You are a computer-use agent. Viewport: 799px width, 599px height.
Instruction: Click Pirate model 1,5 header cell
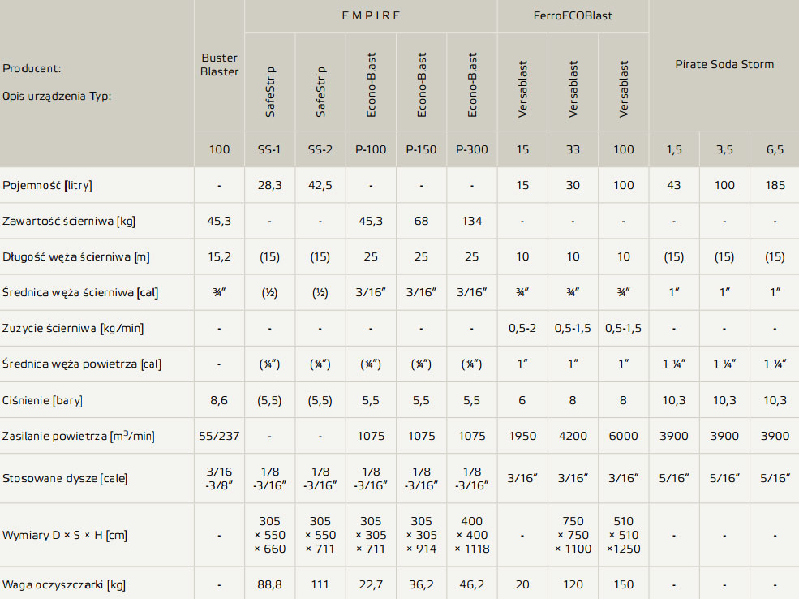tap(673, 149)
